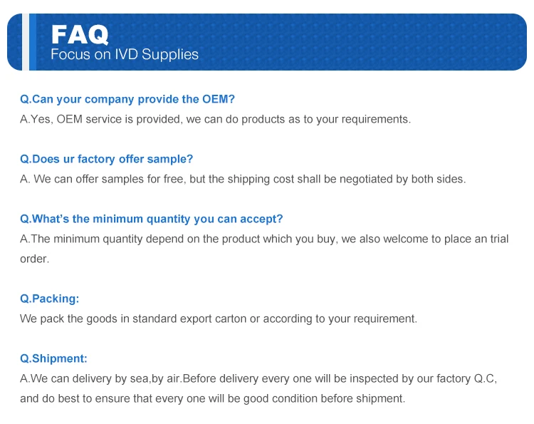
Task: Click the blue FAQ banner background
Action: click(356, 41)
